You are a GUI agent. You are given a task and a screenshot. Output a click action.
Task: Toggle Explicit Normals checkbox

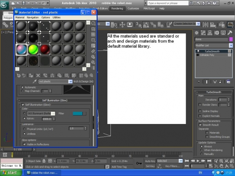point(200,116)
